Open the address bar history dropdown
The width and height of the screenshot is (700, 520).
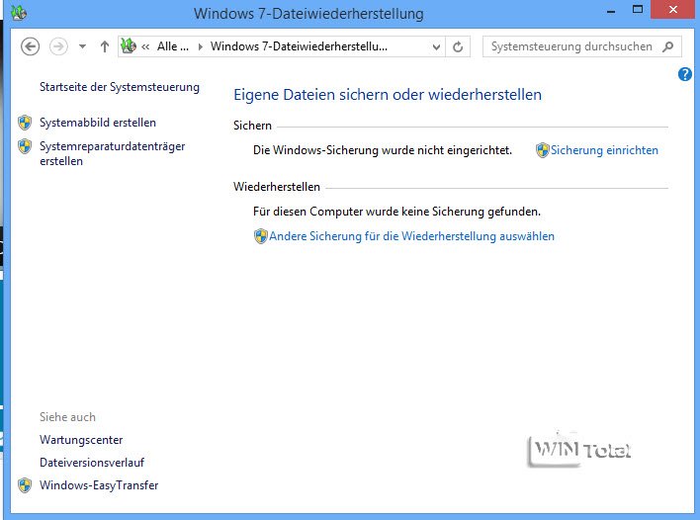point(436,46)
